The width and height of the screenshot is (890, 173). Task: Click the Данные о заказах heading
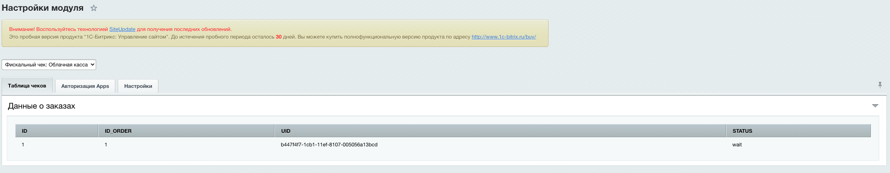click(41, 106)
